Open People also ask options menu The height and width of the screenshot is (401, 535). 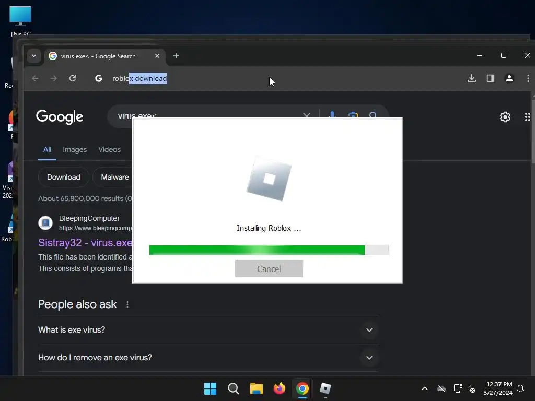127,304
